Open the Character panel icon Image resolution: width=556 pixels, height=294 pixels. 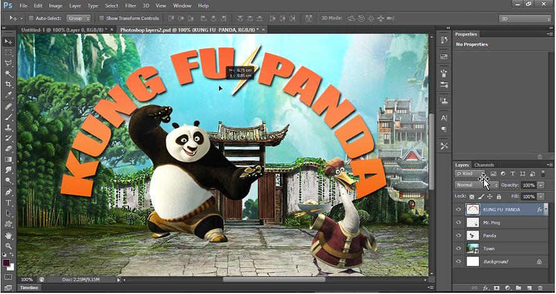tap(444, 118)
